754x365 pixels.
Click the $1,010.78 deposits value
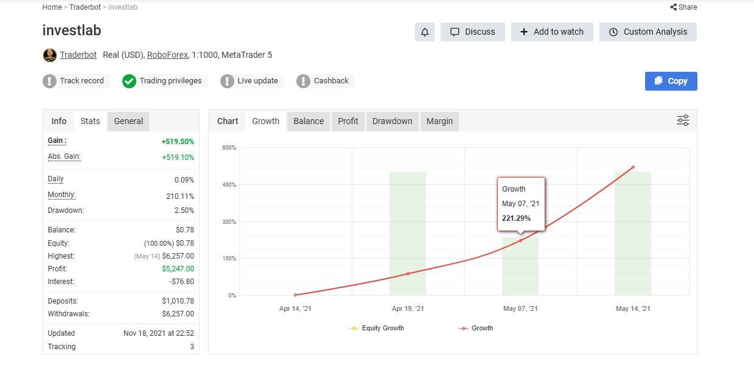pyautogui.click(x=178, y=301)
